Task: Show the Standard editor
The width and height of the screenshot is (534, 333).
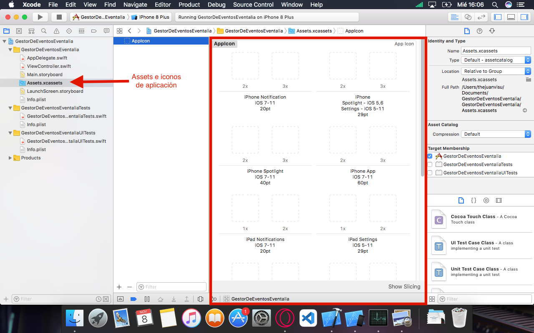Action: pyautogui.click(x=454, y=17)
